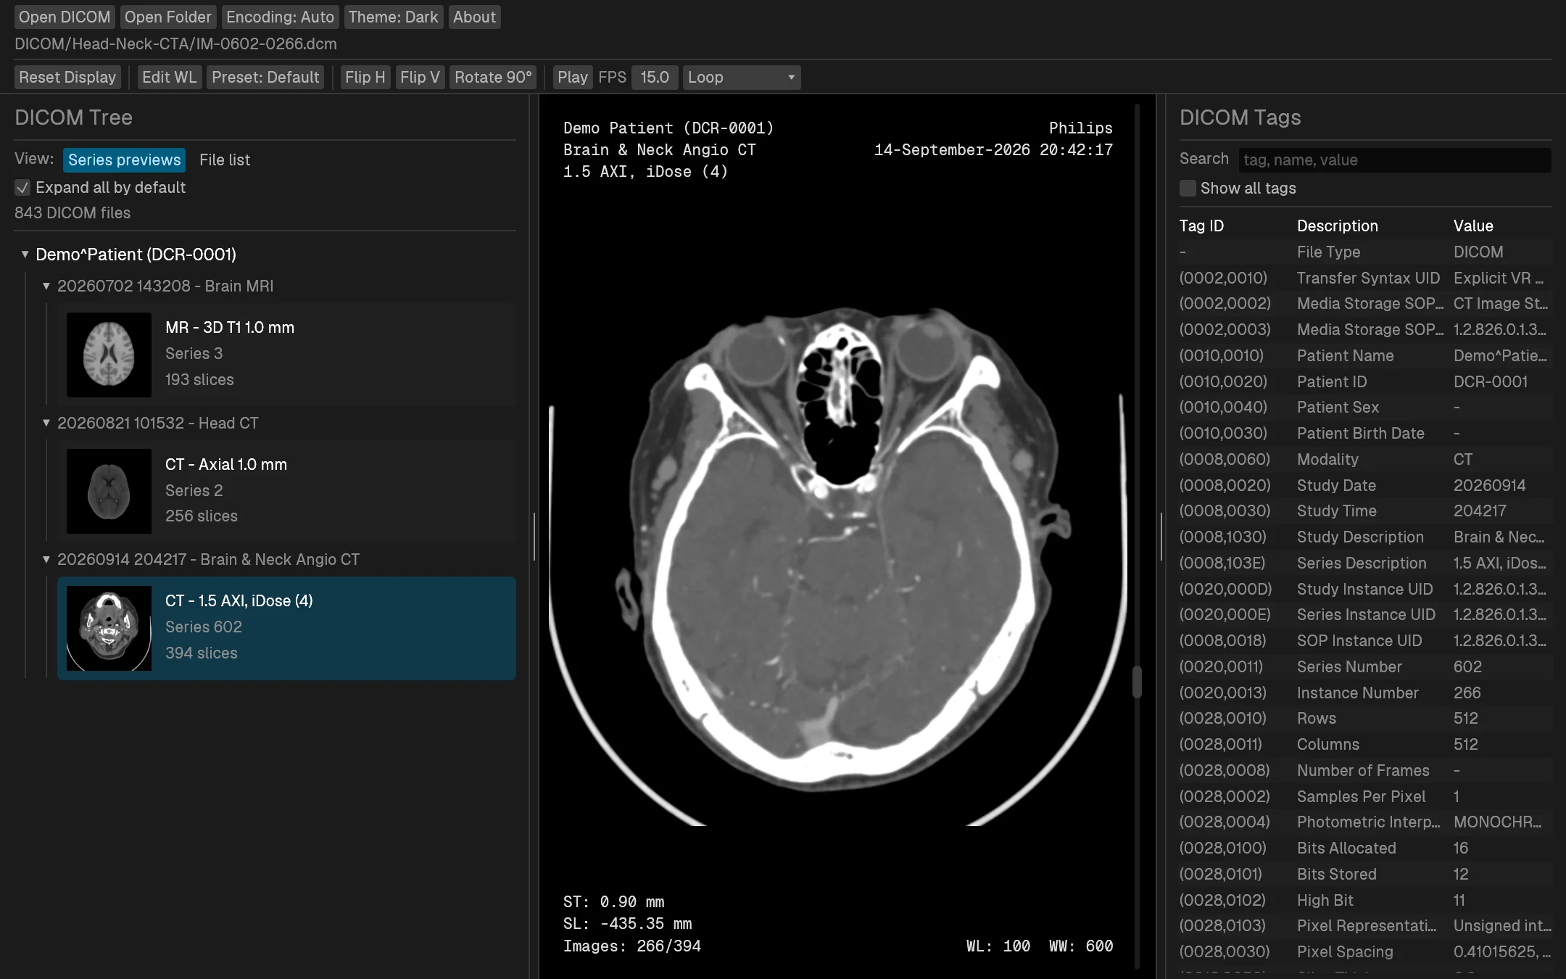Rotate the image 90 degrees
1566x979 pixels.
click(x=493, y=77)
